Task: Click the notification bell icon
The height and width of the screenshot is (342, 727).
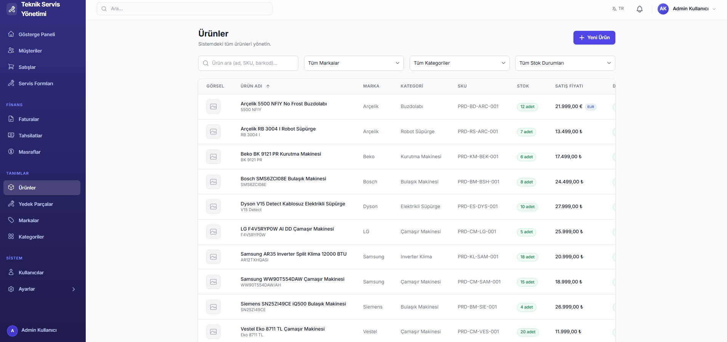Action: pyautogui.click(x=639, y=9)
